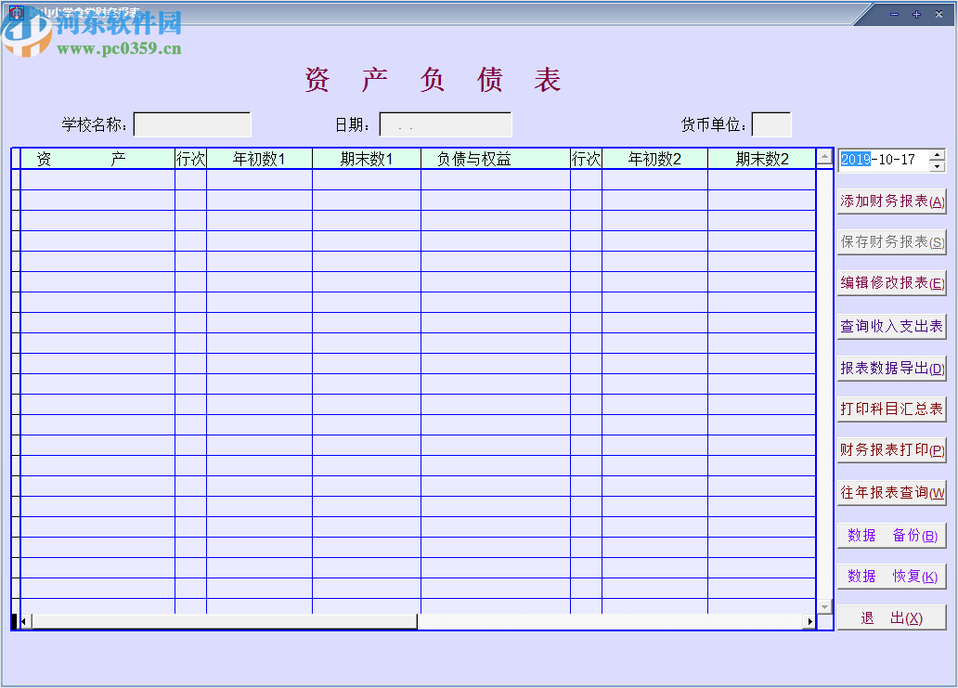This screenshot has width=958, height=688.
Task: Click 财务报表打印(P) to print financial statements
Action: [891, 451]
